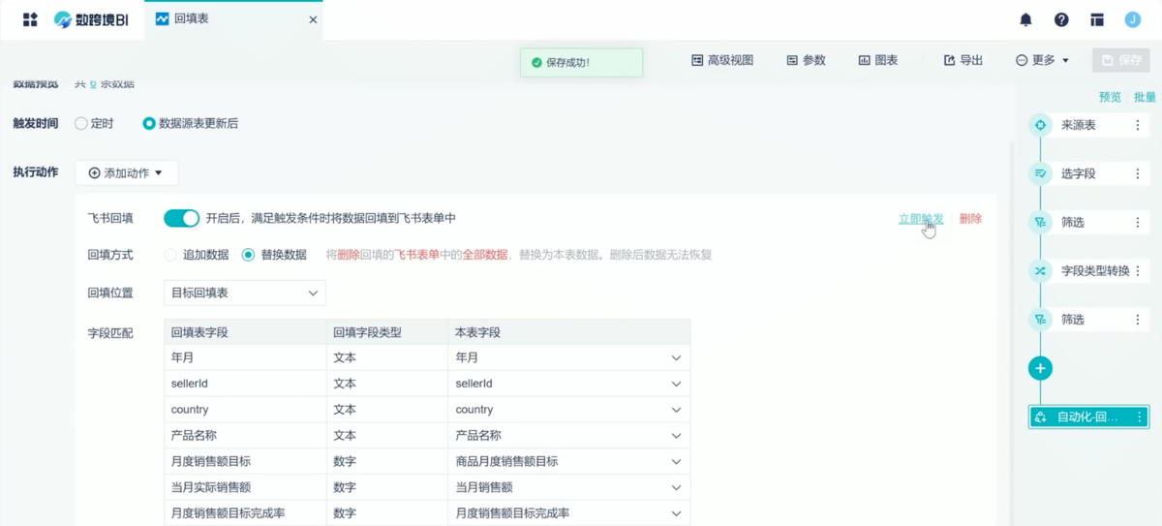Open 本表字段 dropdown for sellerId row

[x=676, y=384]
